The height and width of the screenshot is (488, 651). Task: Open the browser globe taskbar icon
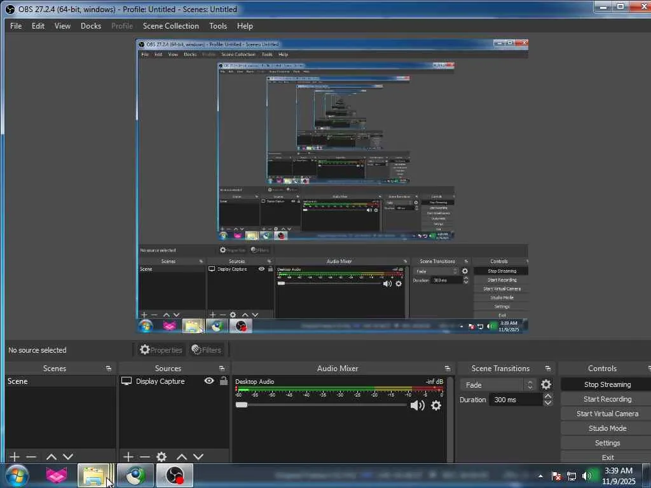(135, 475)
